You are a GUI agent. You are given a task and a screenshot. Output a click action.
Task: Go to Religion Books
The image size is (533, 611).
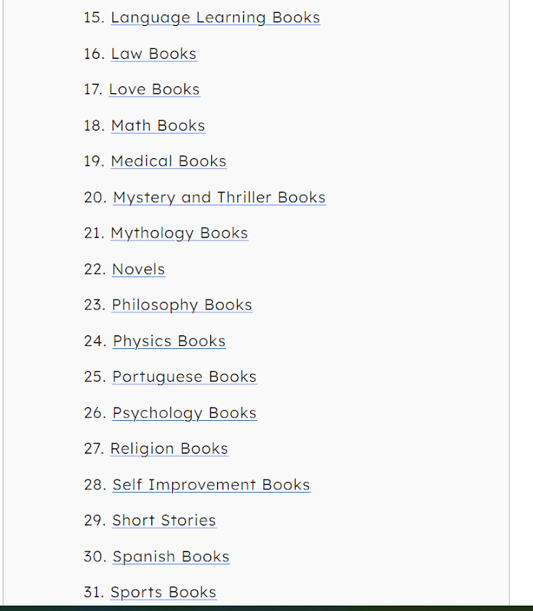click(x=169, y=448)
